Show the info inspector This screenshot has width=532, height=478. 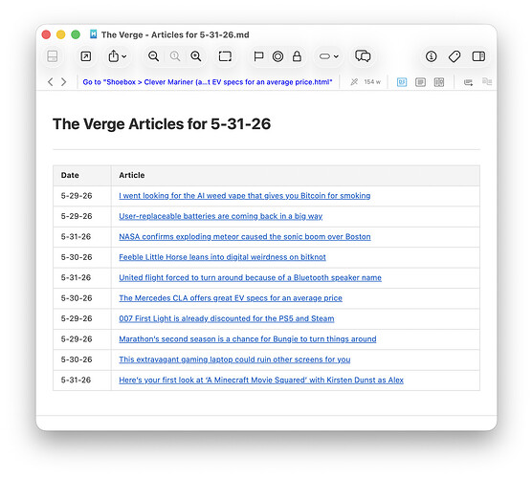pyautogui.click(x=431, y=56)
